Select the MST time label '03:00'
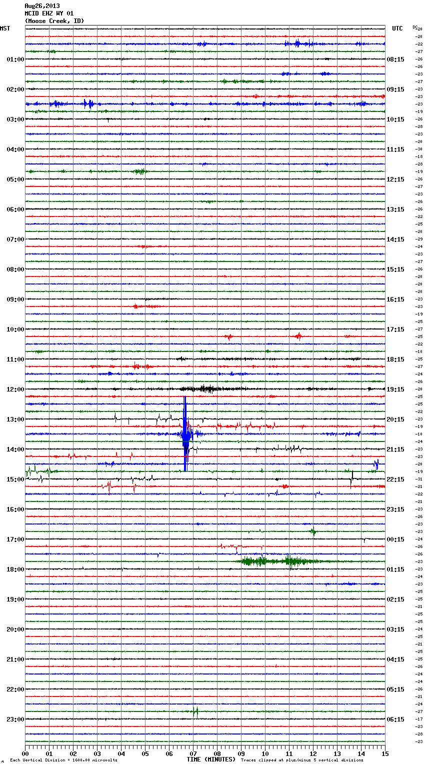The height and width of the screenshot is (767, 425). click(15, 119)
